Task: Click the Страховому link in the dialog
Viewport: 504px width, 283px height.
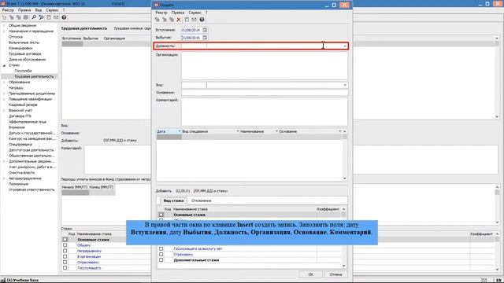Action: coord(183,255)
